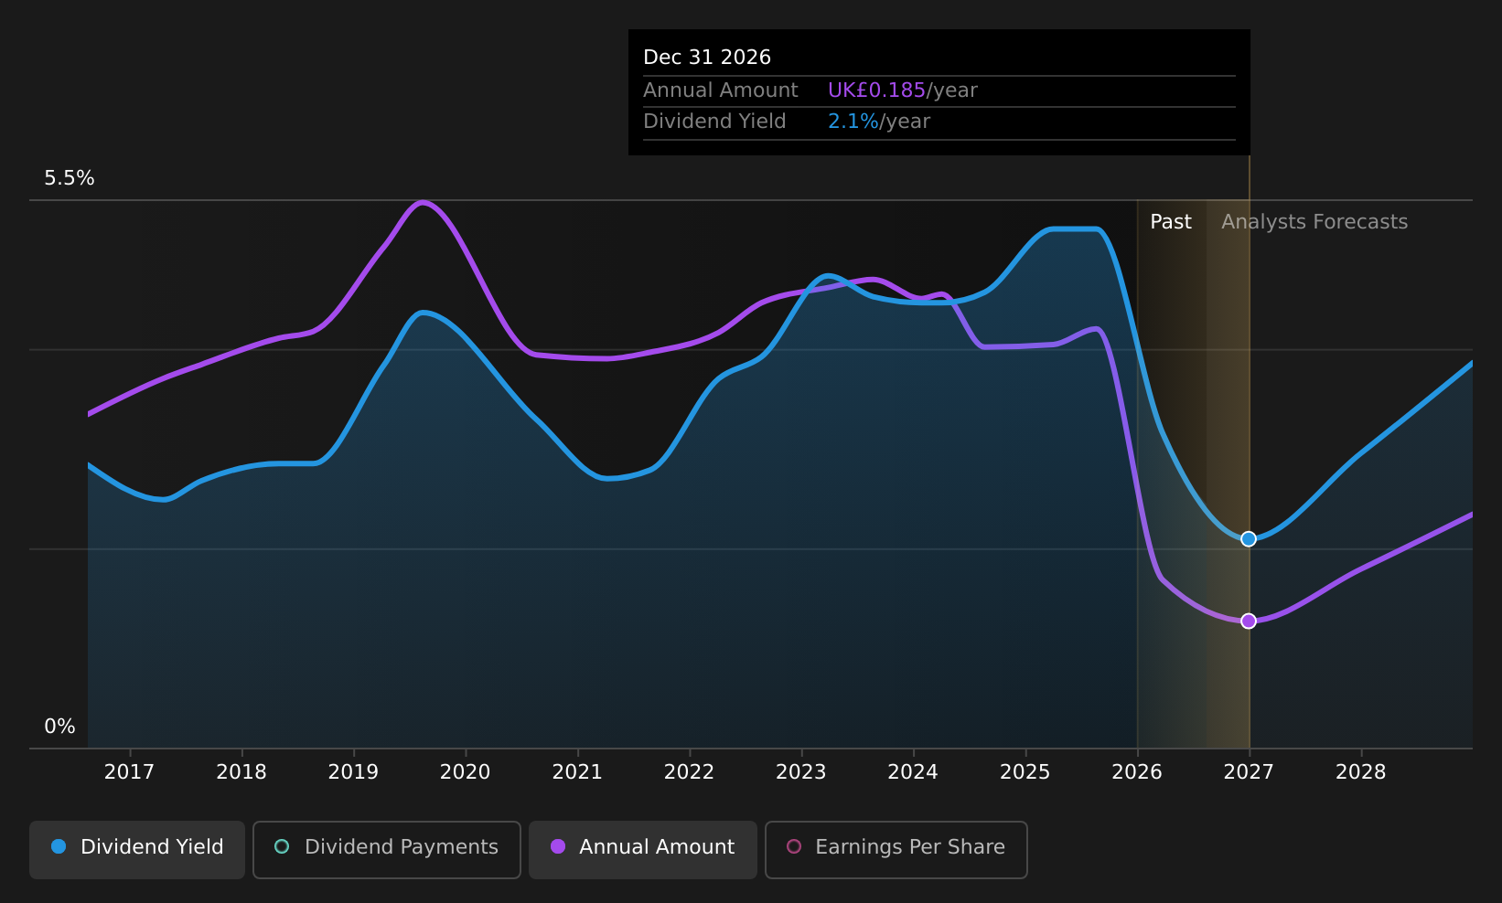The image size is (1502, 903).
Task: Click the purple Annual Amount data point at 2027
Action: coord(1249,621)
